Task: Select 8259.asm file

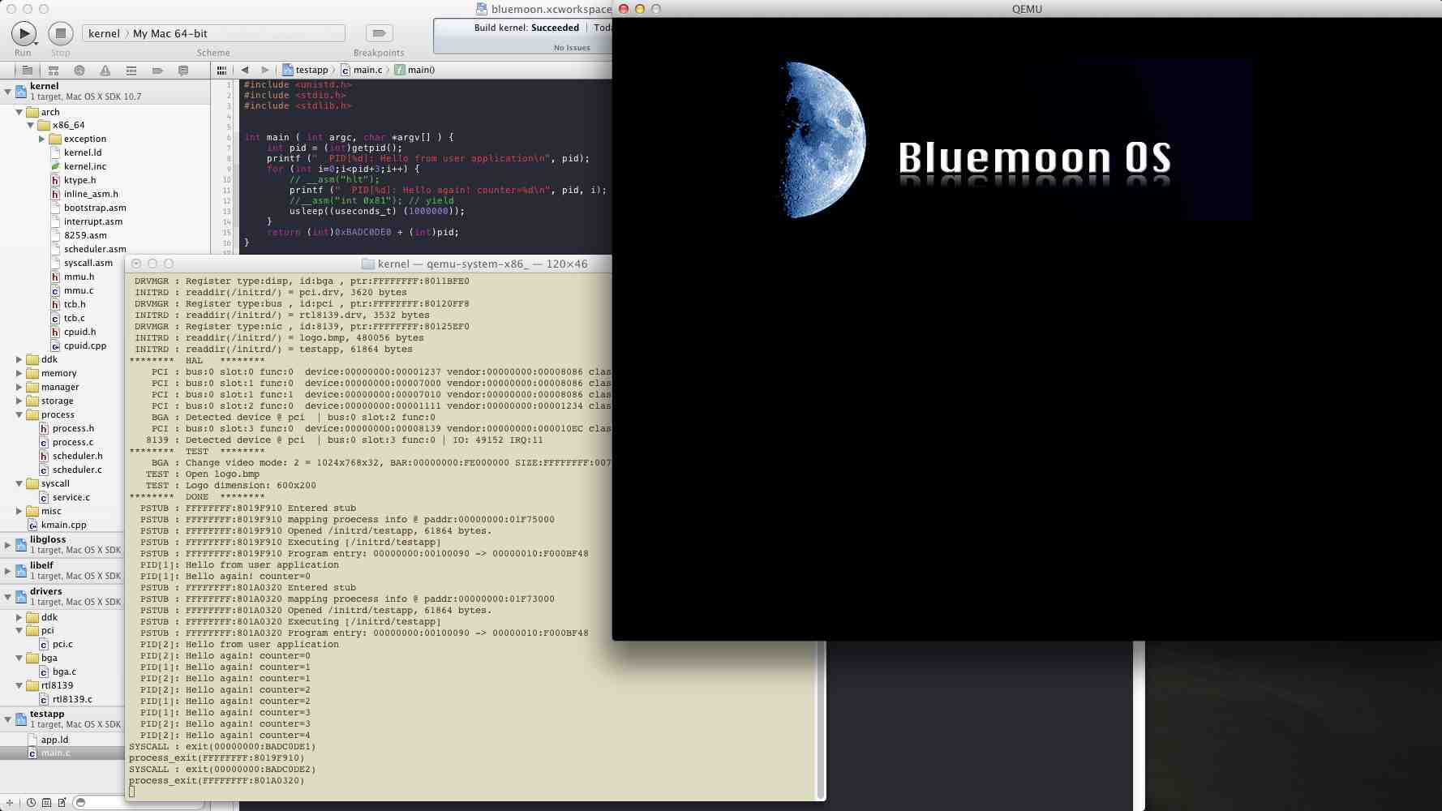Action: pos(79,235)
